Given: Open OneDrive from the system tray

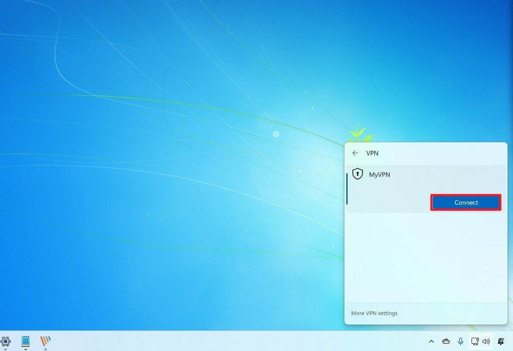Looking at the screenshot, I should tap(446, 341).
